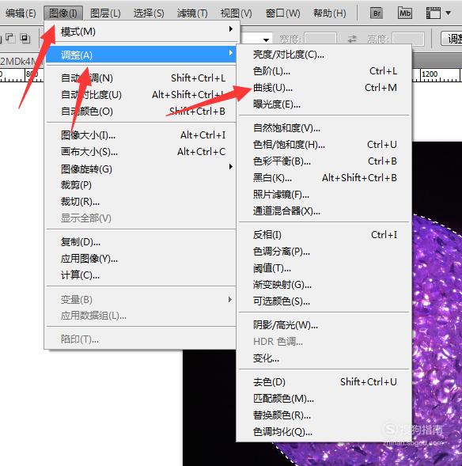Choose 照片滤镜(F)... adjustment
This screenshot has height=466, width=462.
pyautogui.click(x=324, y=195)
